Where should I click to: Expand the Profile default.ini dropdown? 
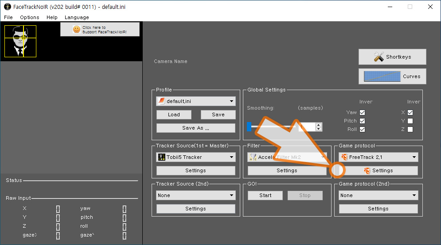pos(231,101)
